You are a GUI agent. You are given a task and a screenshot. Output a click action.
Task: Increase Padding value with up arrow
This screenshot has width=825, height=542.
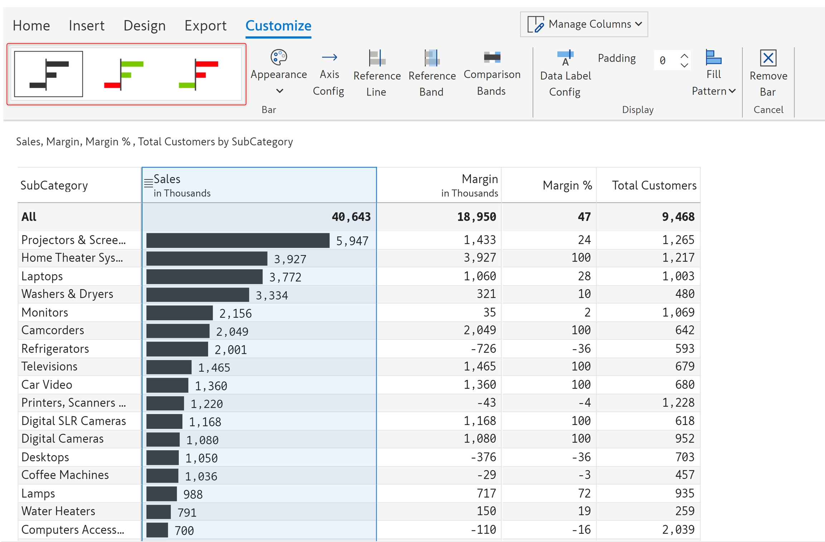click(684, 56)
